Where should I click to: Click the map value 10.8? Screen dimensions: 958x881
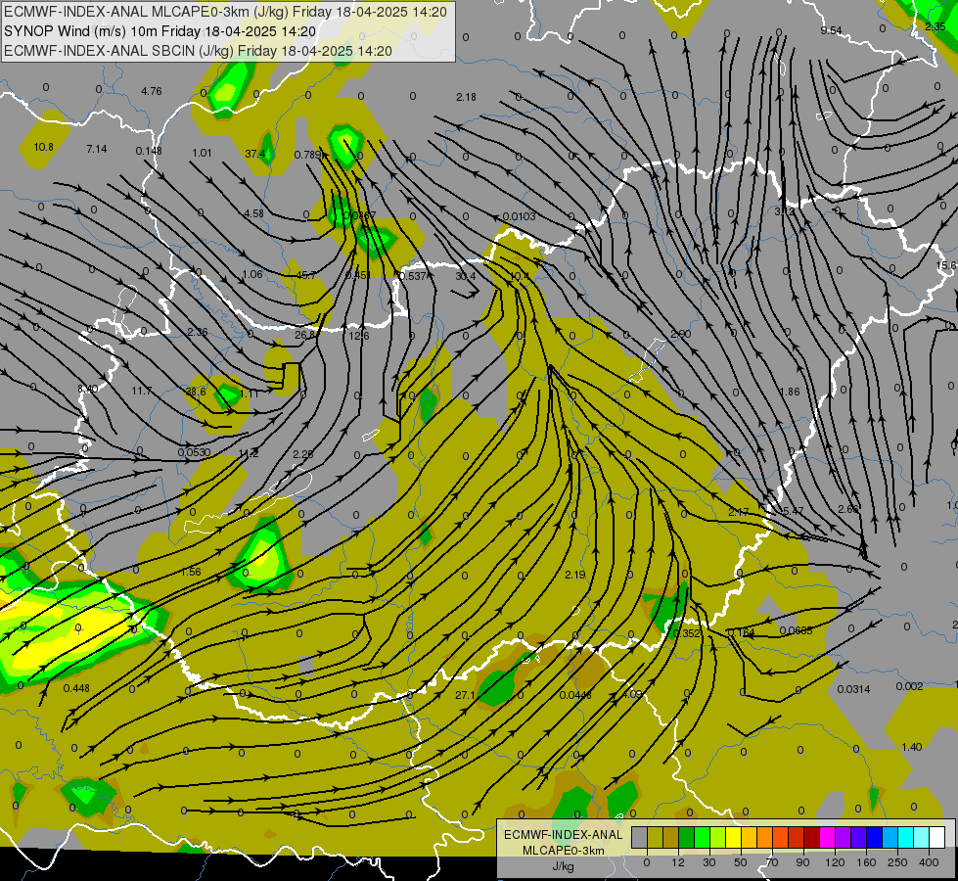(43, 147)
